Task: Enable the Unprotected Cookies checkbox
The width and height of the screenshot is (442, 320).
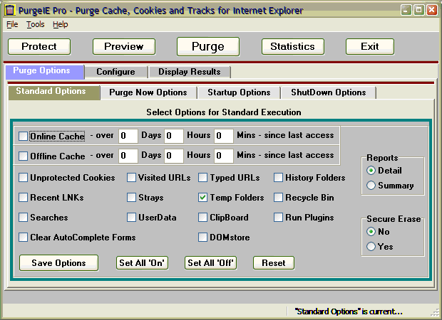Action: [24, 178]
